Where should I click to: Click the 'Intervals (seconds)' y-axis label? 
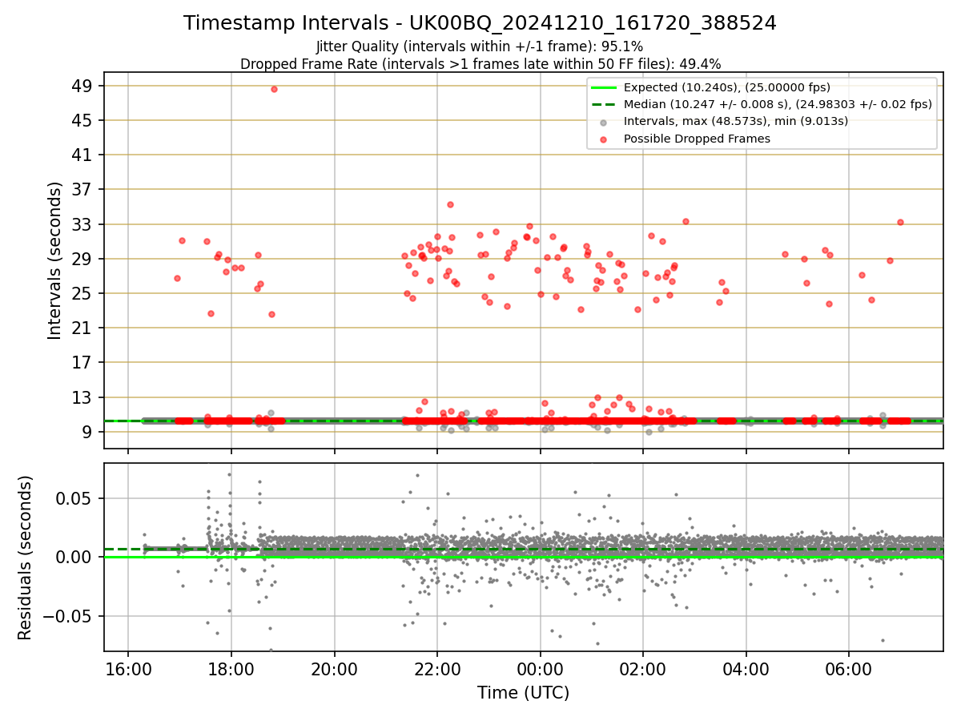coord(54,260)
